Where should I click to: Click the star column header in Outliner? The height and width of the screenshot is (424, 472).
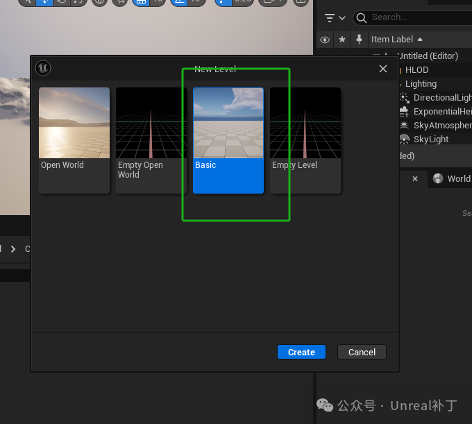coord(342,40)
